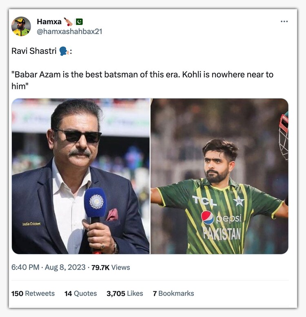306x317 pixels.
Task: Click the speaking head emoji after Ravi Shastri
Action: (63, 51)
